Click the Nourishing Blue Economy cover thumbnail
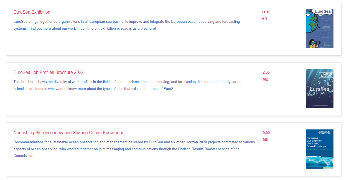 tap(319, 149)
